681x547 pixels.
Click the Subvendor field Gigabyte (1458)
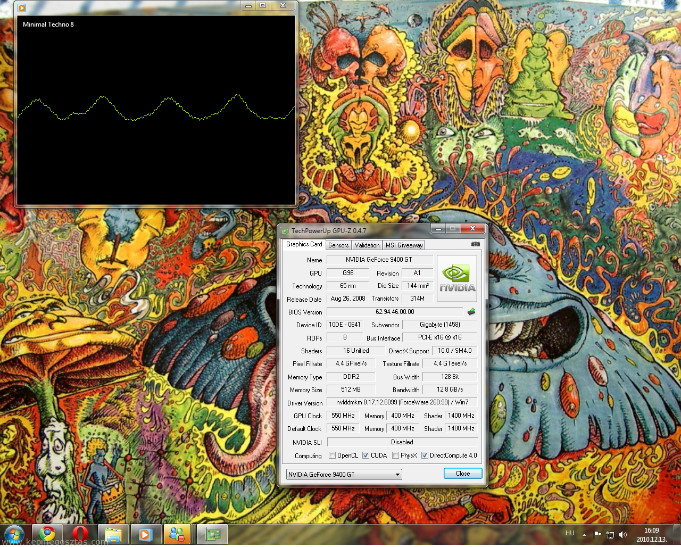pos(440,325)
